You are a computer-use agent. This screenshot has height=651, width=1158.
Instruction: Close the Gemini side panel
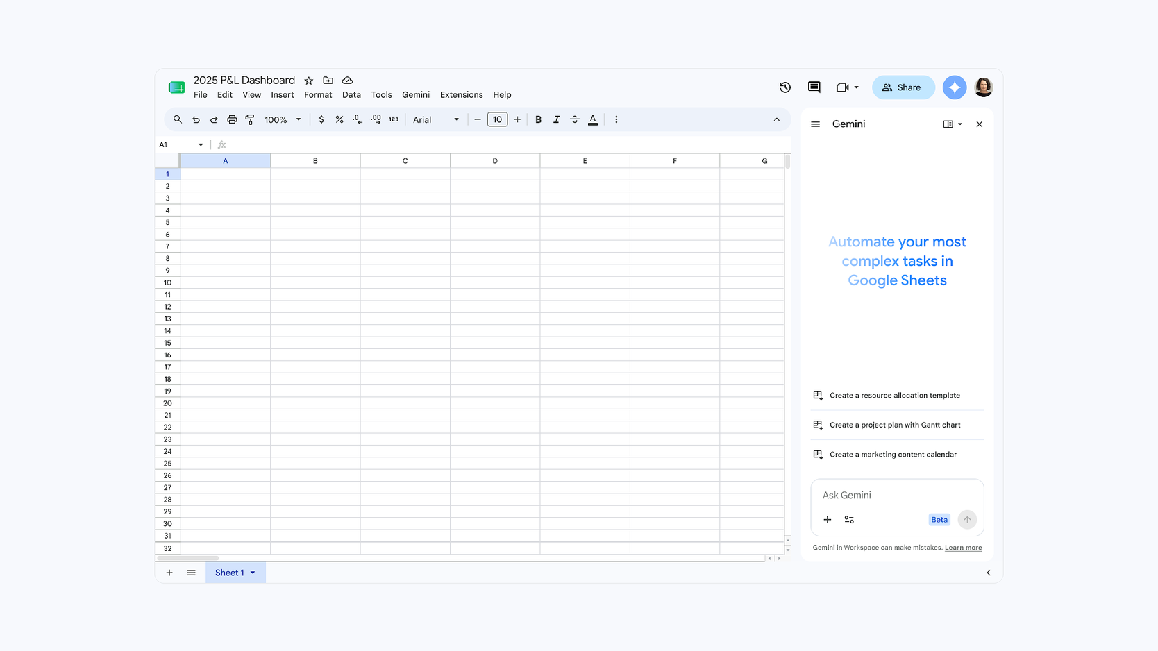tap(980, 124)
